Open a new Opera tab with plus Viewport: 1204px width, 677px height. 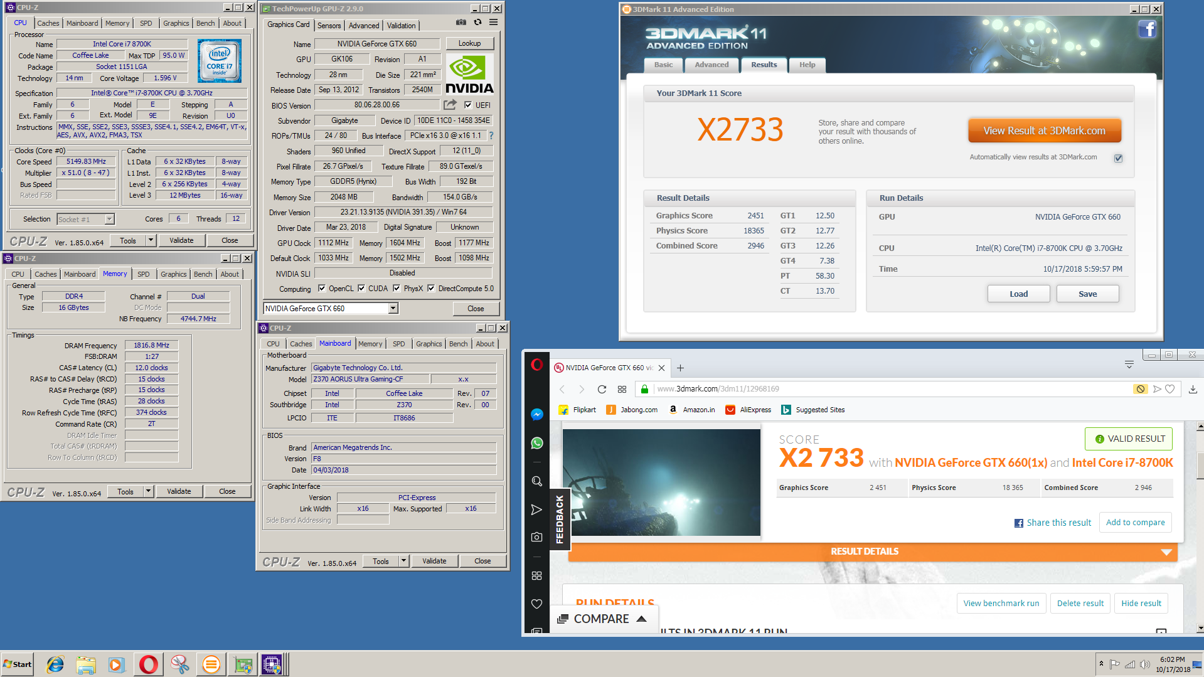click(x=680, y=368)
